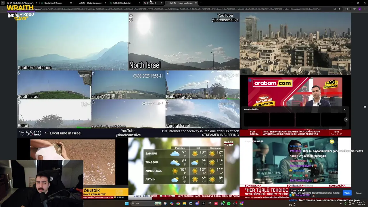Image resolution: width=368 pixels, height=207 pixels.
Task: Open the Windows Start menu
Action: 127,204
